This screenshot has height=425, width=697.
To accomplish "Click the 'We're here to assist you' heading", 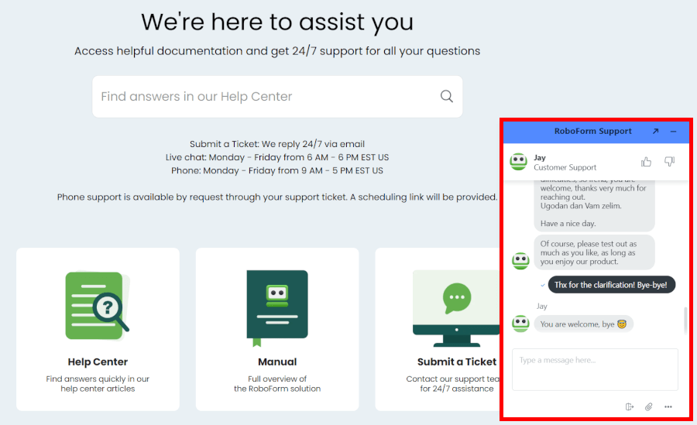I will coord(277,22).
